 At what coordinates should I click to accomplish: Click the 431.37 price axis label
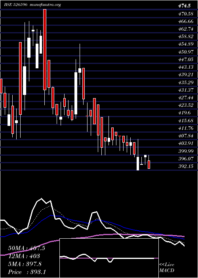pyautogui.click(x=186, y=90)
